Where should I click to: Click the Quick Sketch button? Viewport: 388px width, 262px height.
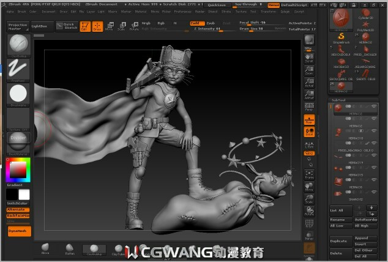point(67,26)
